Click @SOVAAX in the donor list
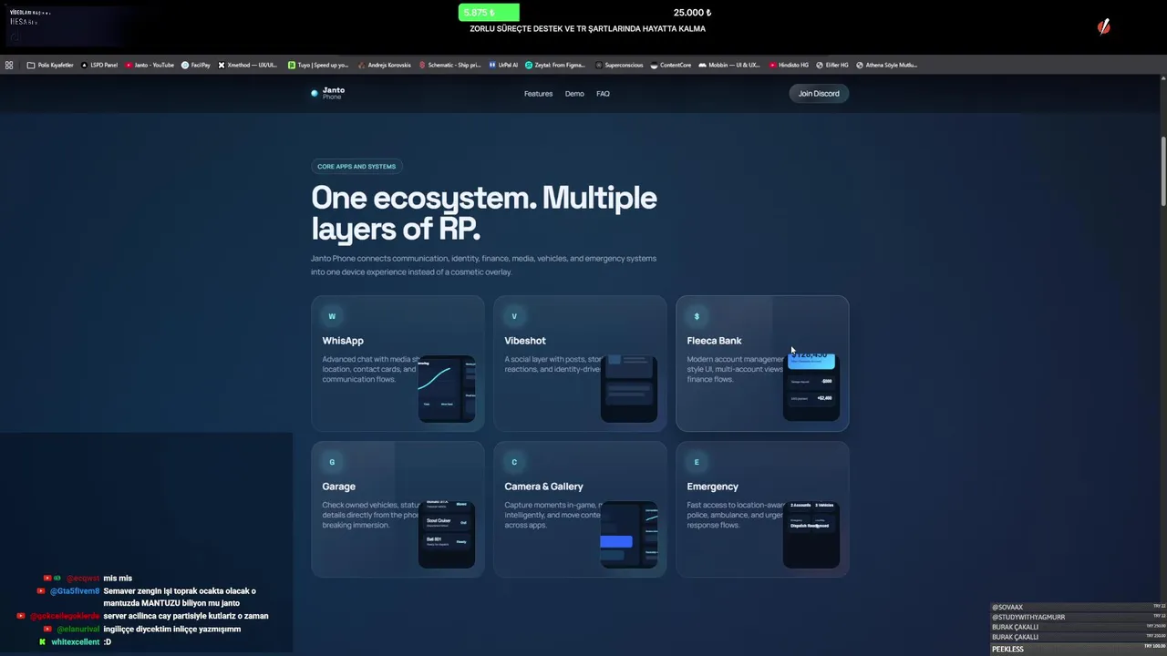Viewport: 1167px width, 656px height. click(x=1007, y=607)
